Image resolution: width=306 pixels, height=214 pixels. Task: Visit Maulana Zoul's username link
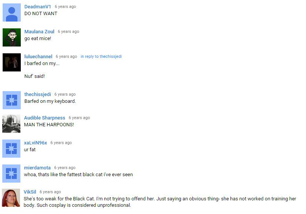(x=39, y=32)
